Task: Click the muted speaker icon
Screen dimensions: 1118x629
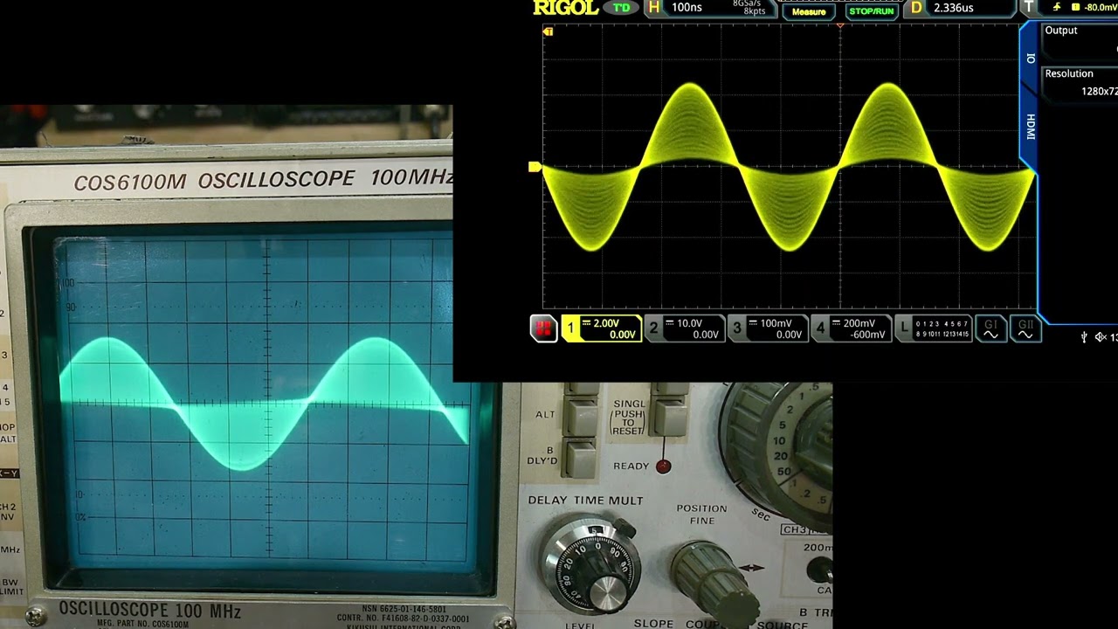Action: coord(1101,337)
